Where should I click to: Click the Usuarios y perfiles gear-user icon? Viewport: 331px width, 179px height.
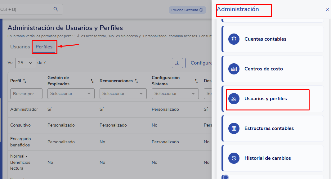(234, 99)
